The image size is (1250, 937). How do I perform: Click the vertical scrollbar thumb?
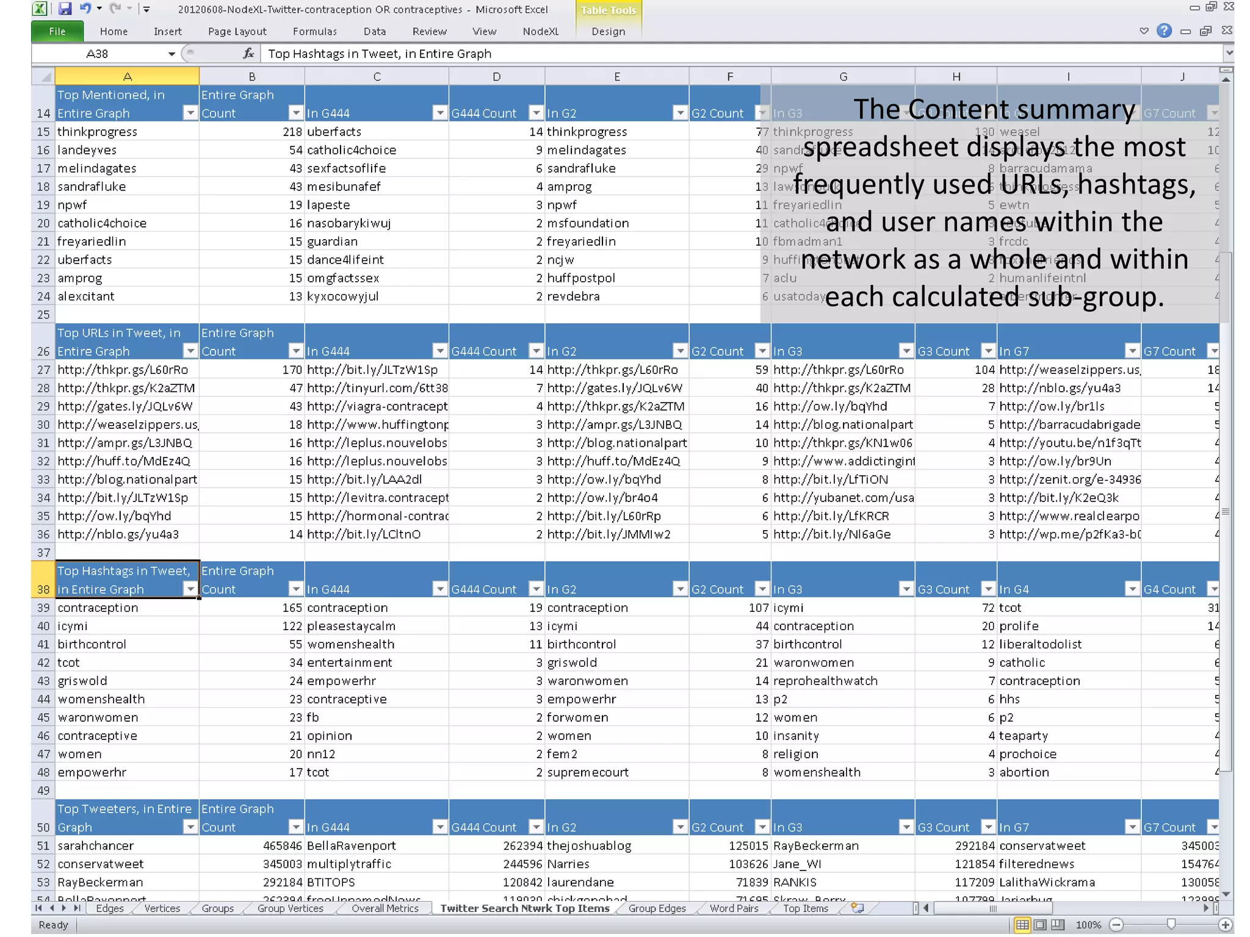click(1226, 512)
